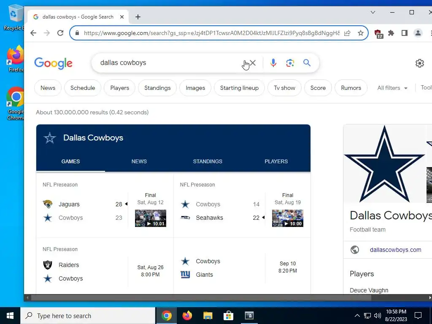The image size is (432, 324).
Task: Open the volume control in system tray
Action: 378,316
